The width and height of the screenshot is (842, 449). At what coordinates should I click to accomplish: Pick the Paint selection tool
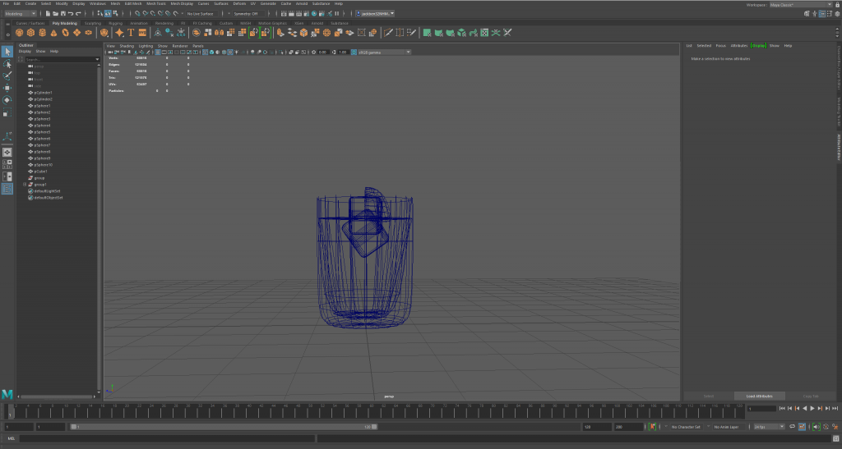(x=7, y=76)
